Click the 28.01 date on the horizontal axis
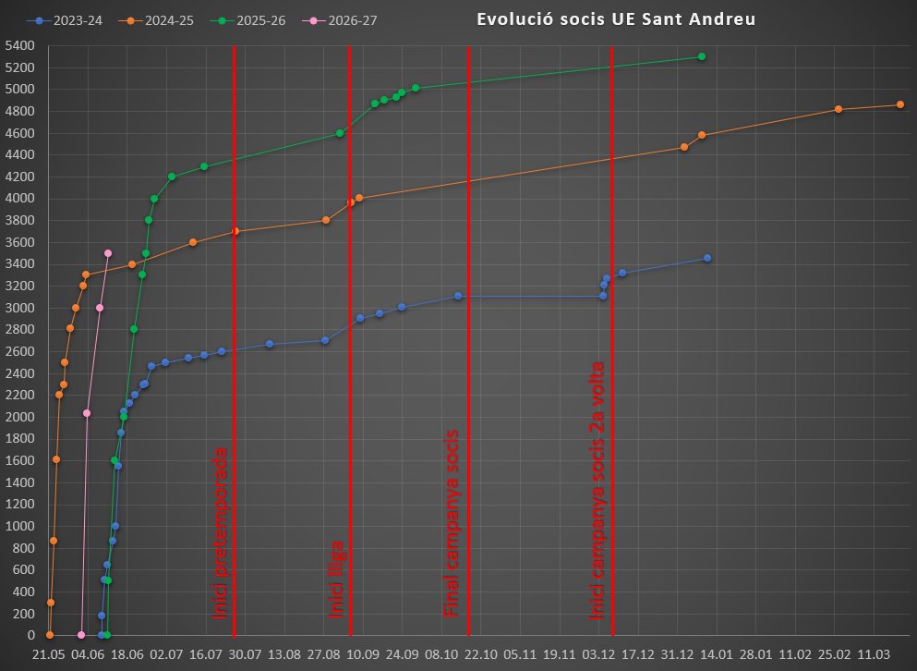This screenshot has height=671, width=917. coord(756,654)
